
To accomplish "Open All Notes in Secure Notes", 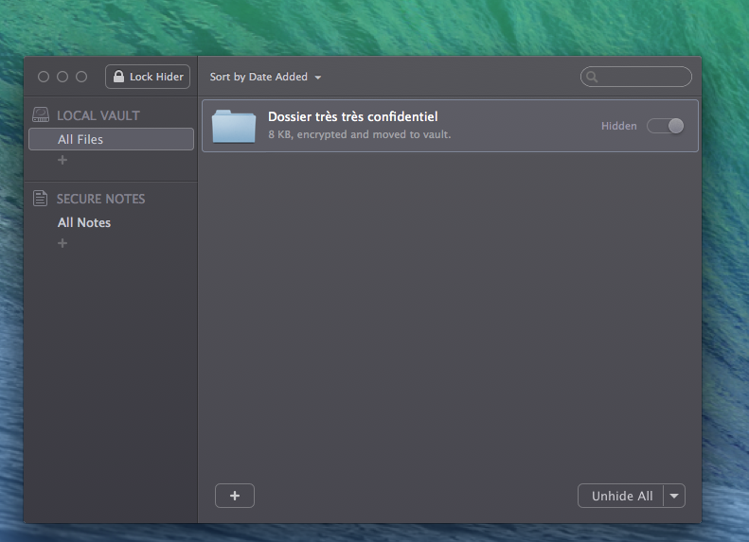I will tap(84, 223).
